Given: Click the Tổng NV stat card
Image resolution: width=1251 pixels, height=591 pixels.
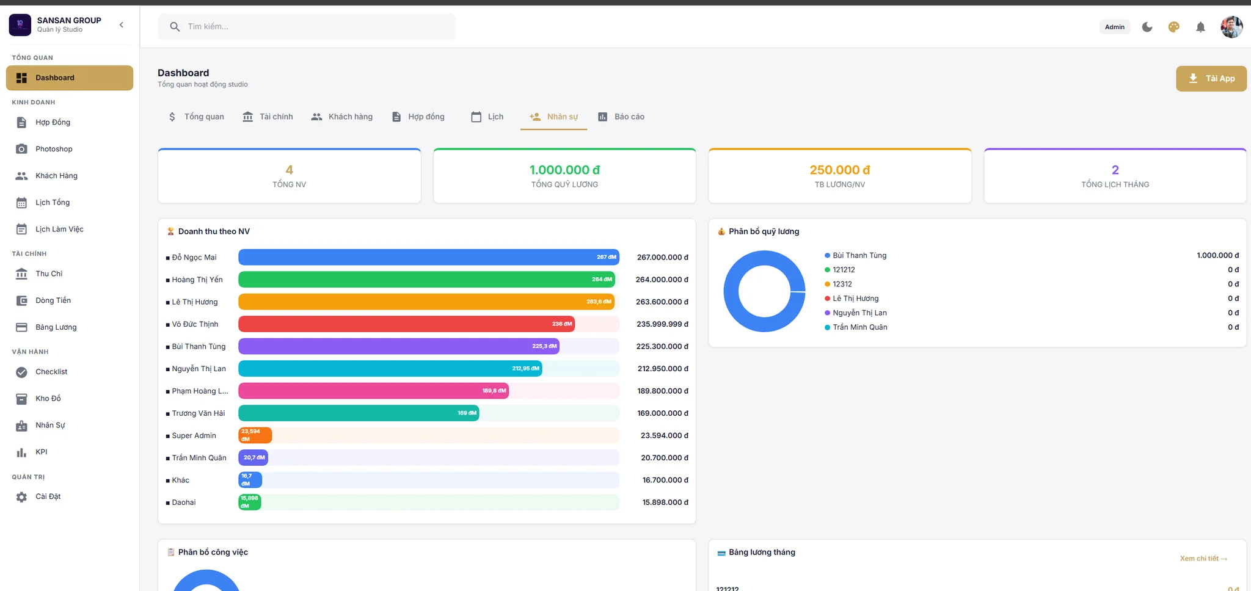Looking at the screenshot, I should click(x=290, y=176).
